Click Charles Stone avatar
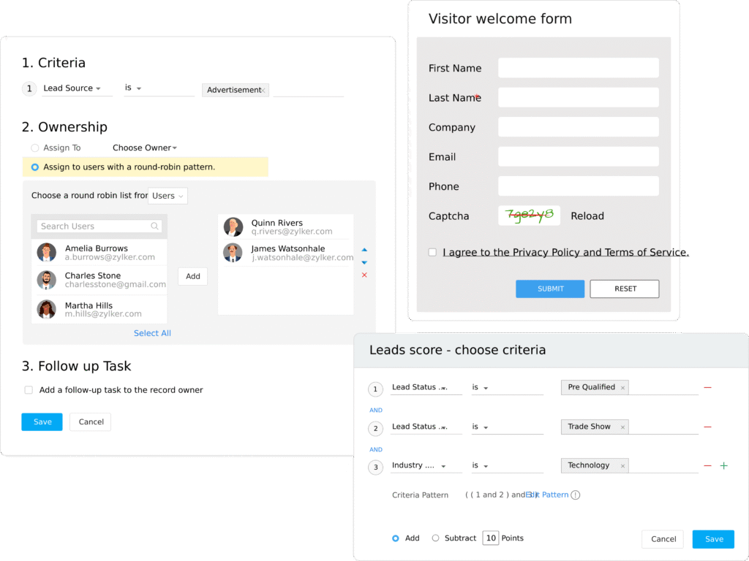The height and width of the screenshot is (561, 749). point(46,280)
